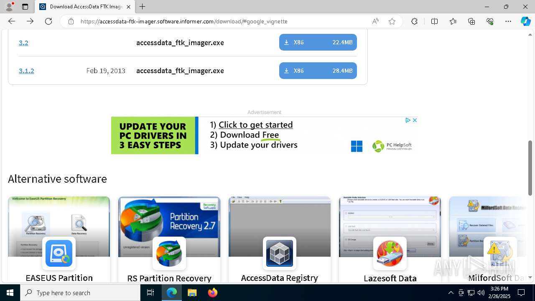The height and width of the screenshot is (301, 535).
Task: Click the page vertical scrollbar thumb
Action: click(x=530, y=168)
